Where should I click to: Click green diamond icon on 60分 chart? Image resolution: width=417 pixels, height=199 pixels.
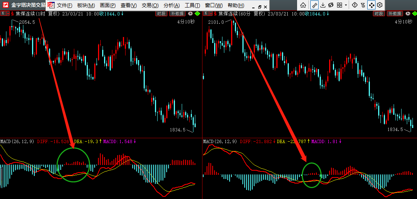pyautogui.click(x=414, y=14)
